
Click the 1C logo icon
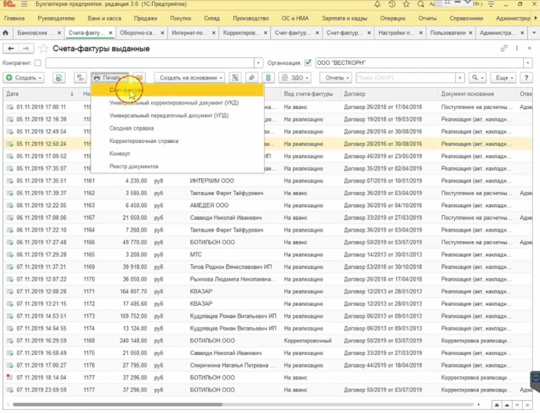point(9,4)
